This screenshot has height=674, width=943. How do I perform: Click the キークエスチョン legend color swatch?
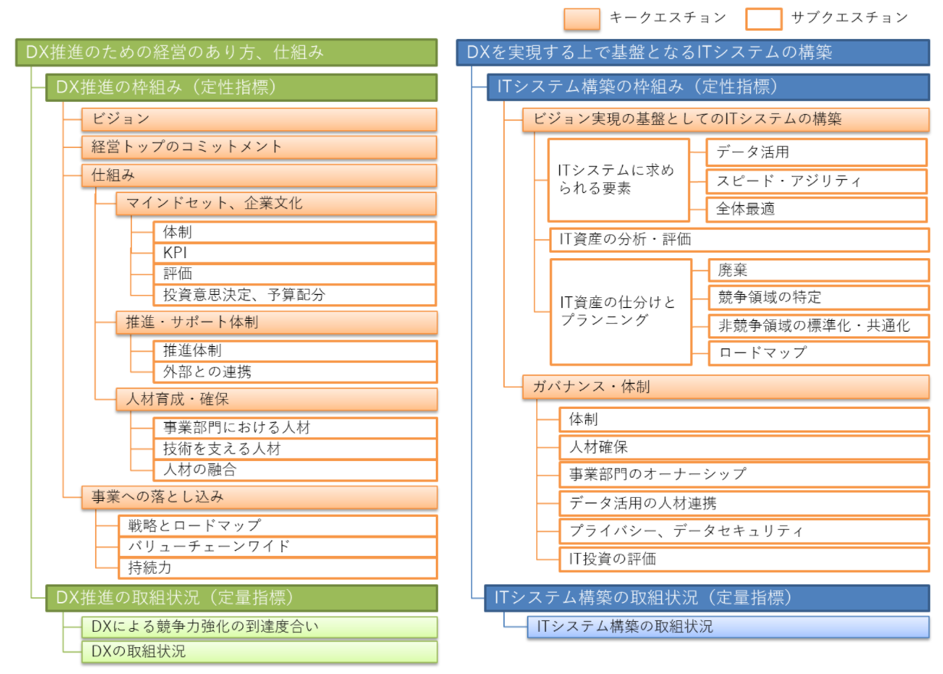click(581, 19)
